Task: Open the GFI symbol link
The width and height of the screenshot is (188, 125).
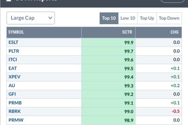Action: [12, 94]
